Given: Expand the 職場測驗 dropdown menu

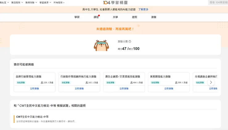Looking at the screenshot, I should tap(31, 2).
